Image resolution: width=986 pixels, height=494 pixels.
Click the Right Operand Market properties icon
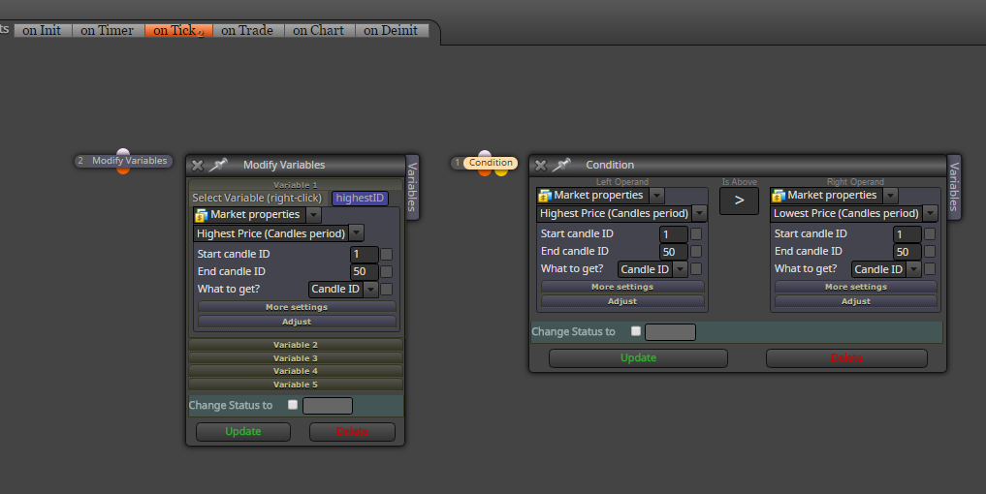coord(779,196)
